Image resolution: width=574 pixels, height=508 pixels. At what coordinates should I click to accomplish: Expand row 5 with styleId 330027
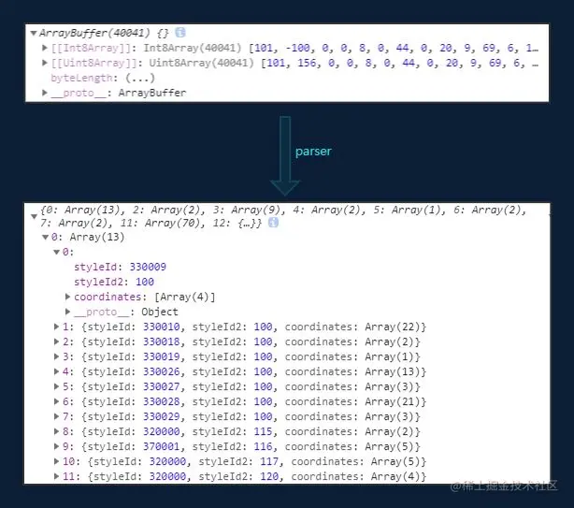click(56, 386)
